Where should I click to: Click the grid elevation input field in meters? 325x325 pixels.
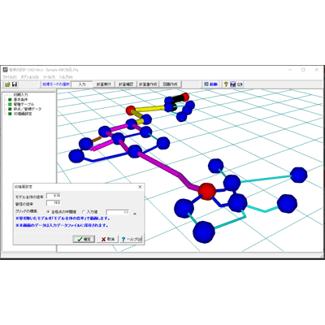(x=118, y=212)
